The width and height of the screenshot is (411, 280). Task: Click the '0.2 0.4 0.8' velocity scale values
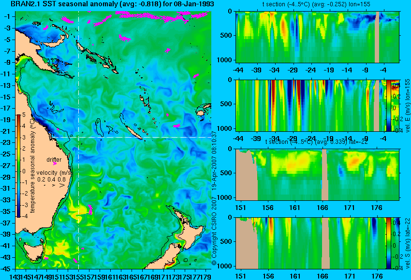tap(51, 180)
